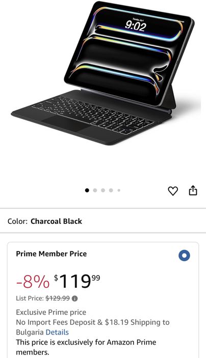The width and height of the screenshot is (206, 358).
Task: Tap the Prime Member Price heading
Action: [x=51, y=254]
